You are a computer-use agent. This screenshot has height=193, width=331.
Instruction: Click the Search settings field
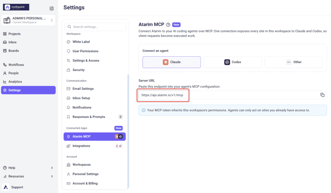pyautogui.click(x=95, y=27)
